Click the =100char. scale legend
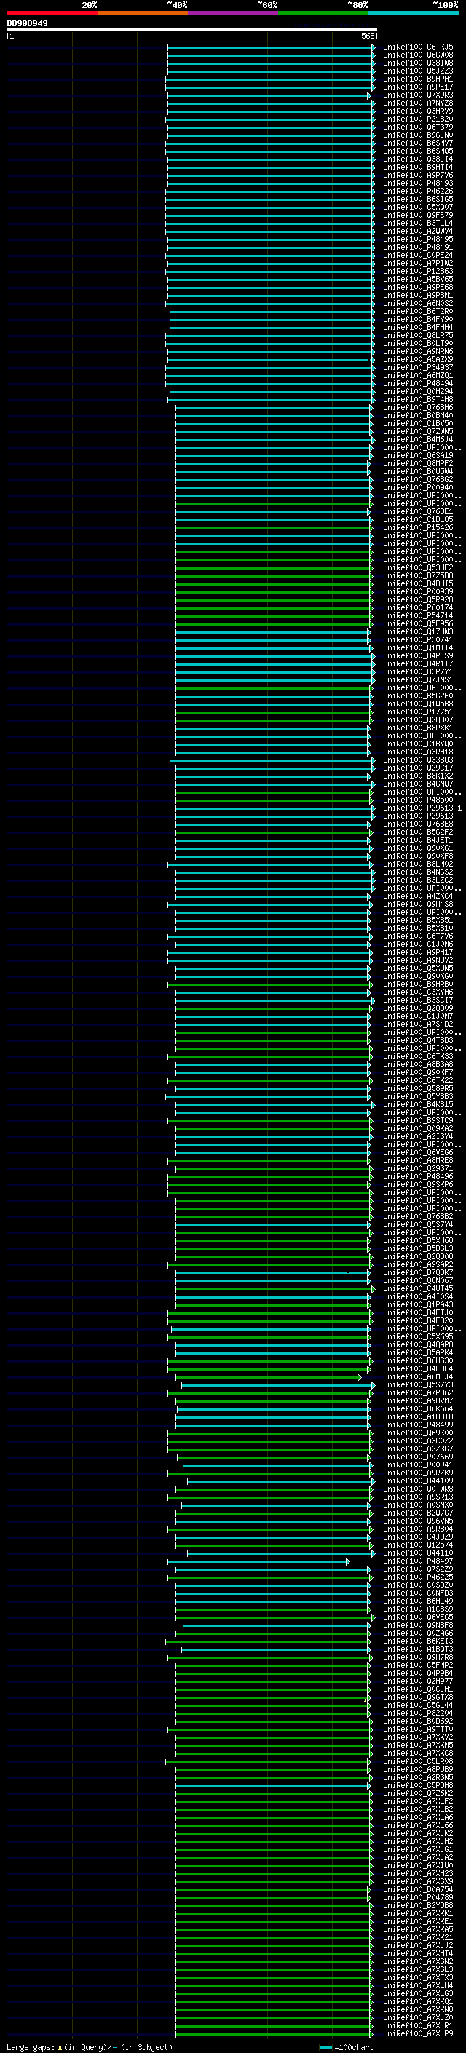Viewport: 466px width, 2053px height. [x=347, y=2047]
